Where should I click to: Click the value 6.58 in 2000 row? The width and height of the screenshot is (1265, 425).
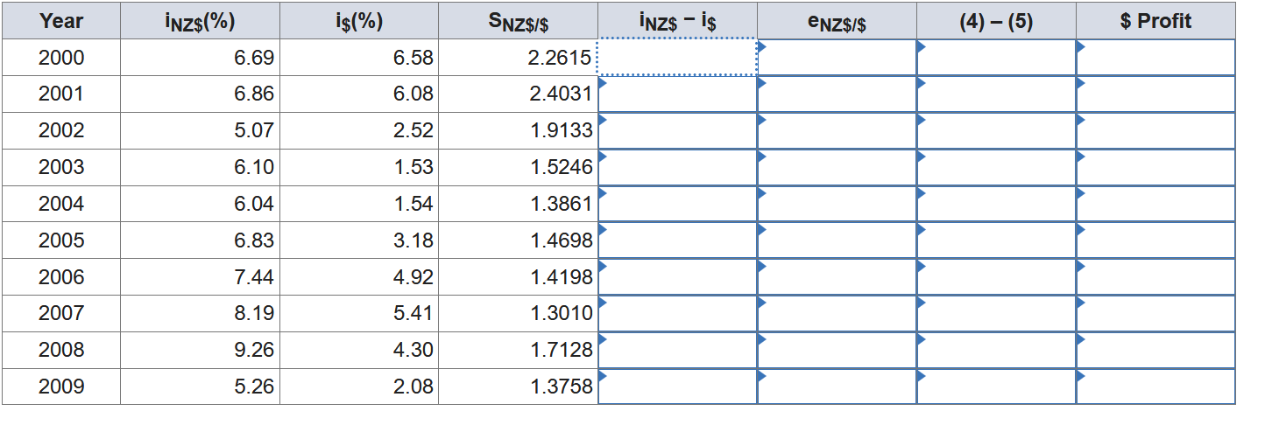(413, 59)
